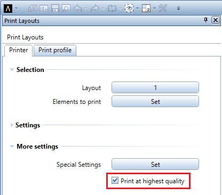Open the dropdown beside the switch window icon
The height and width of the screenshot is (195, 222).
tap(120, 9)
